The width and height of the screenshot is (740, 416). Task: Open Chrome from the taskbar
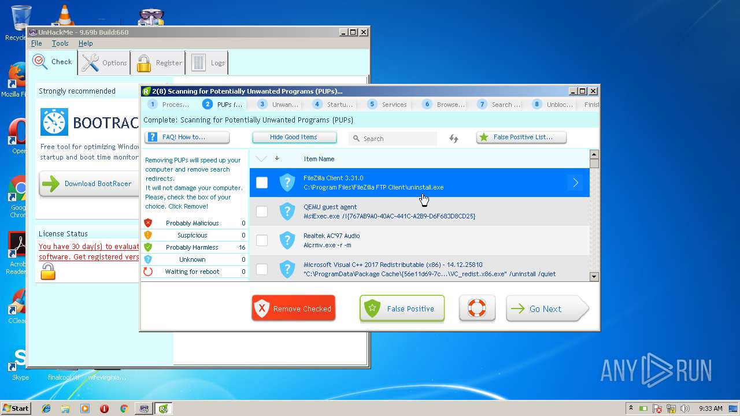point(124,408)
